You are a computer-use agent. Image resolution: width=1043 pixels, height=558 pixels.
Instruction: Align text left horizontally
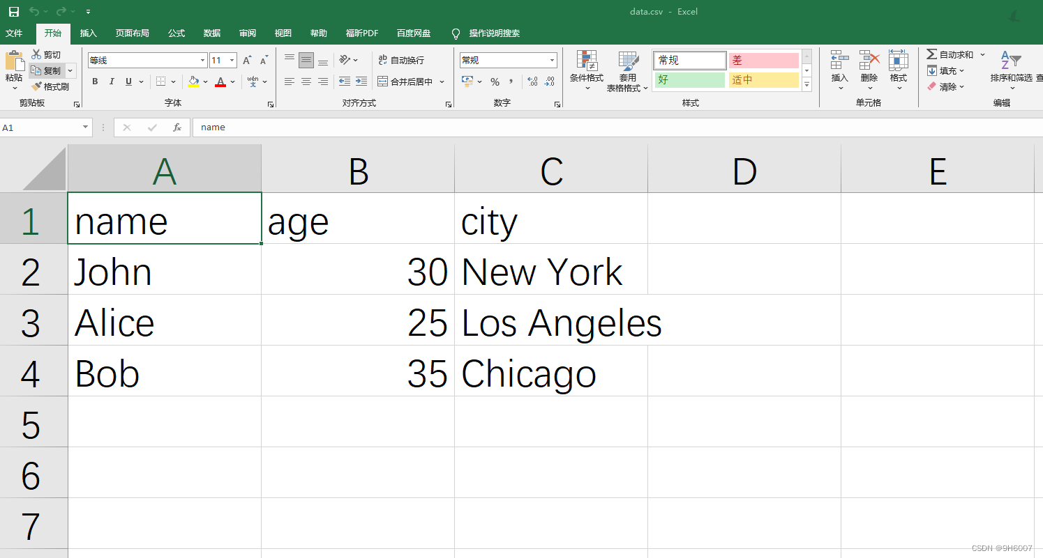click(x=290, y=82)
